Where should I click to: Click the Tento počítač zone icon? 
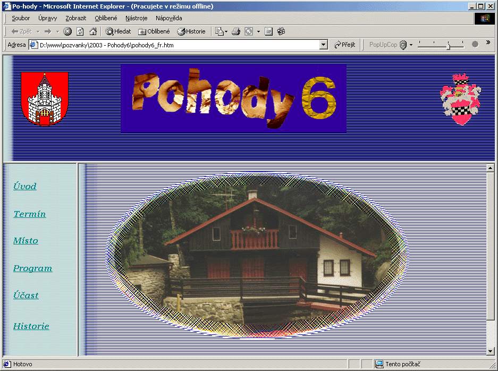379,364
